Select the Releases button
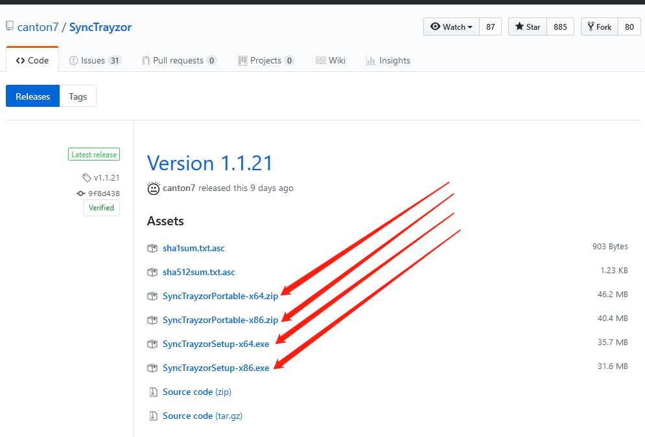645x437 pixels. [x=32, y=96]
